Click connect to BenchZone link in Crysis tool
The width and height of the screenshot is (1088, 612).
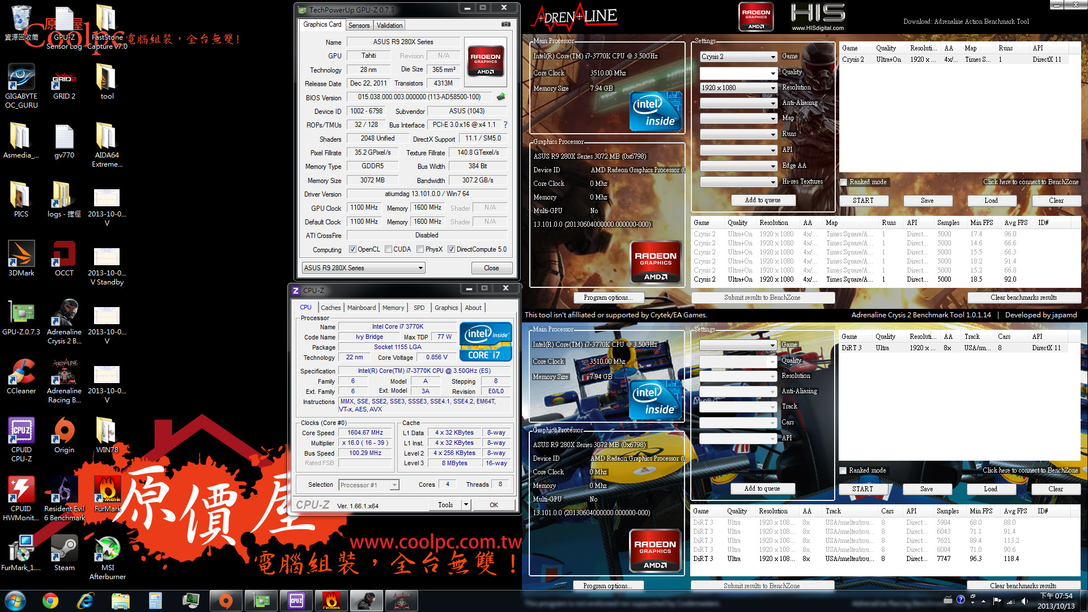pyautogui.click(x=1031, y=182)
